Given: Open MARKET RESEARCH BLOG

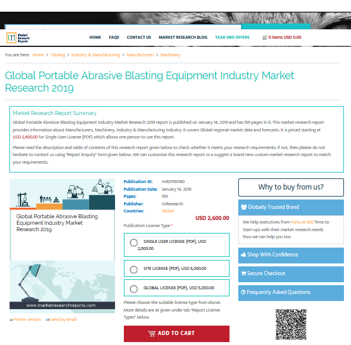Looking at the screenshot, I should (183, 38).
